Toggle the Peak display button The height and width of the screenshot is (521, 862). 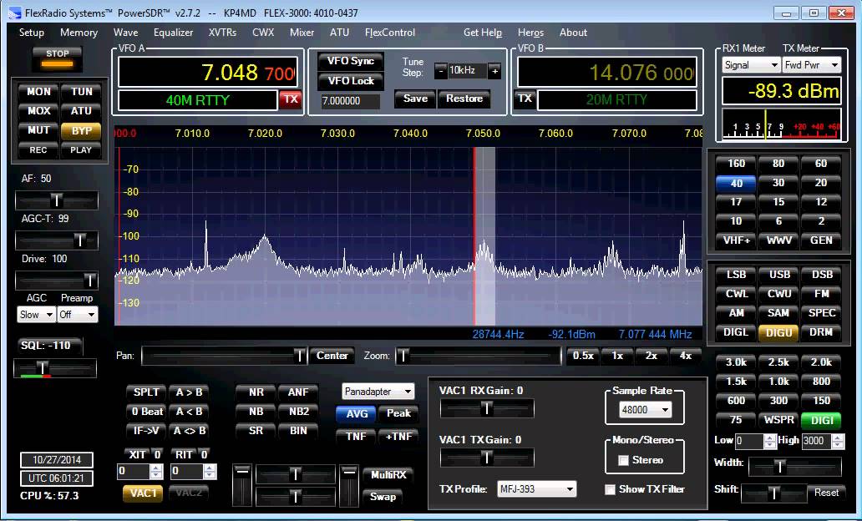(x=398, y=413)
